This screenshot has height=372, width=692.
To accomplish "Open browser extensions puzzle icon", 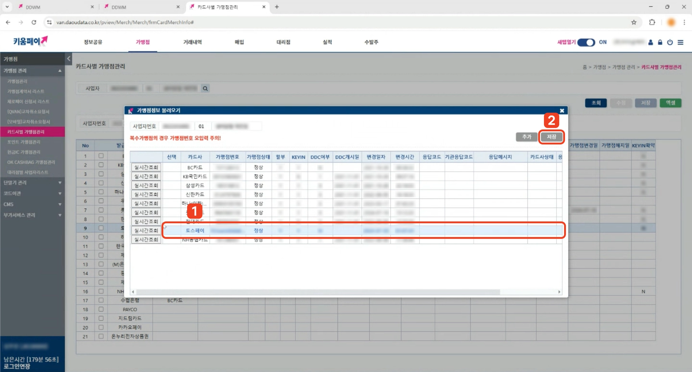I will (652, 22).
